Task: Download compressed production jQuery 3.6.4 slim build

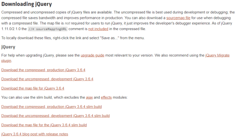Action: click(51, 107)
